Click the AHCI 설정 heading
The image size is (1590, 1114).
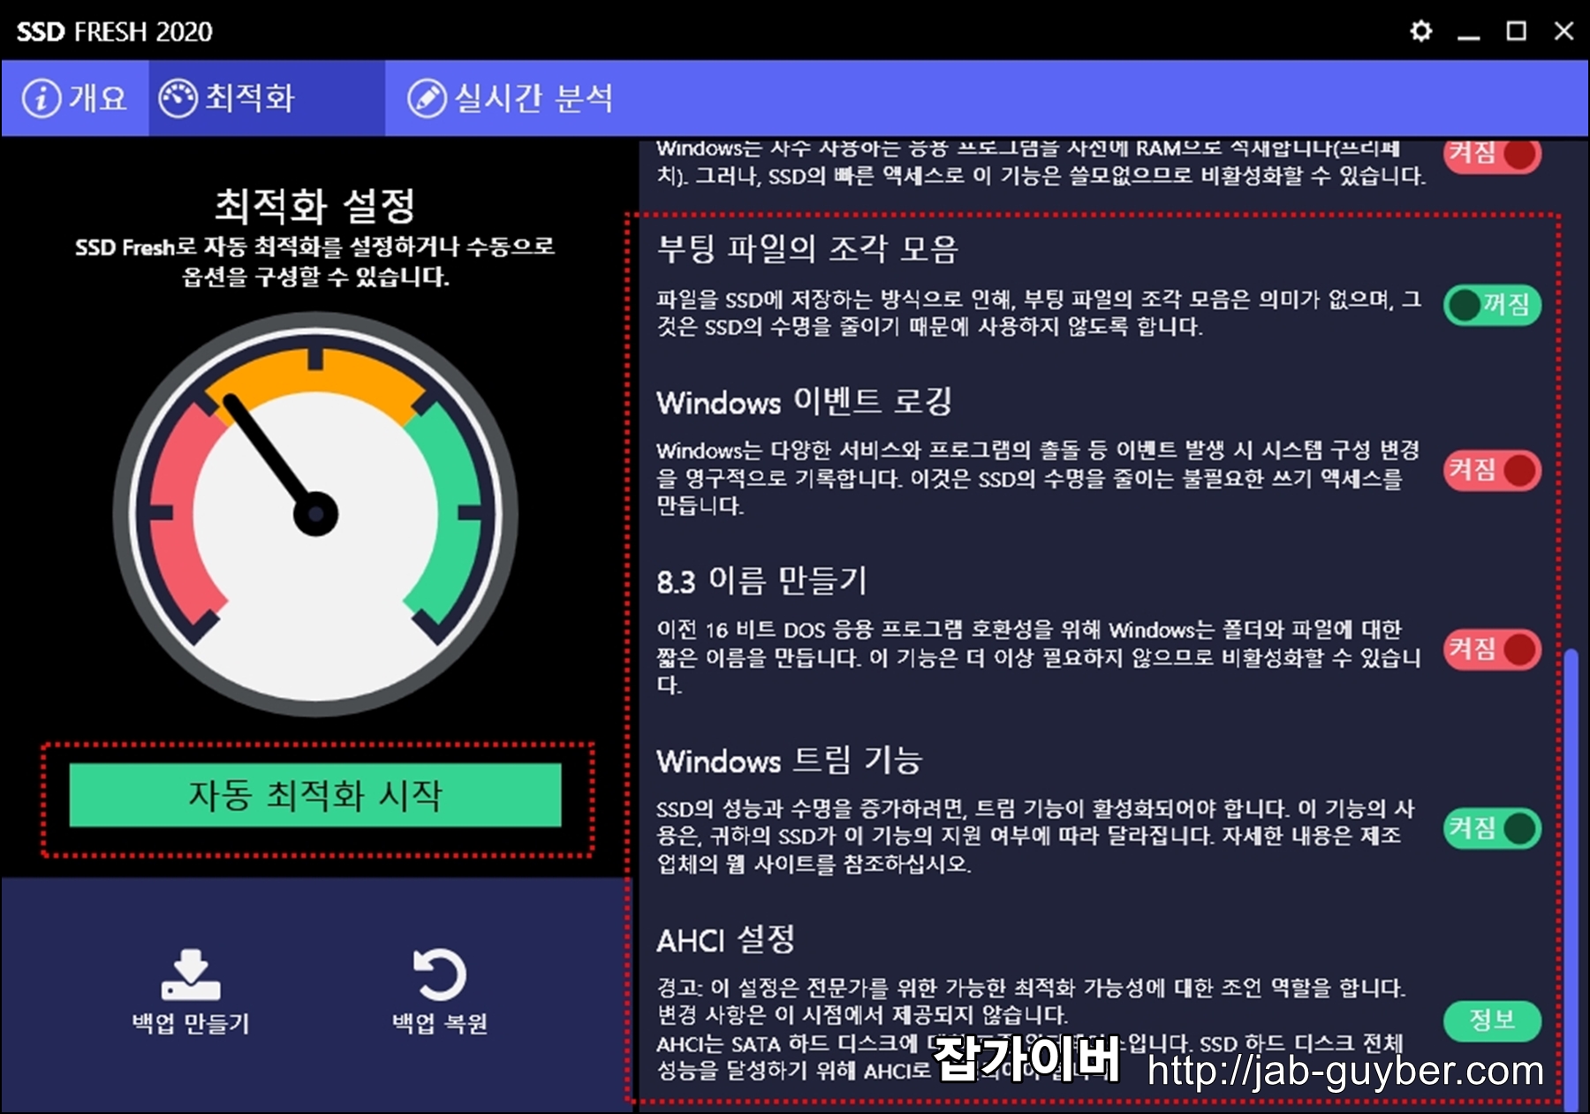pos(725,939)
